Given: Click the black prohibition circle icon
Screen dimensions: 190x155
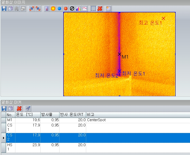Looking at the screenshot, I should coord(72,9).
